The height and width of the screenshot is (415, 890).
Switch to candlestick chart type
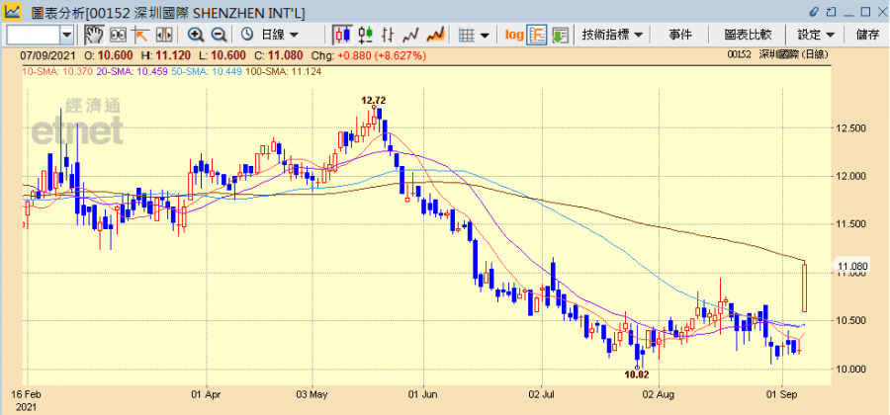345,36
